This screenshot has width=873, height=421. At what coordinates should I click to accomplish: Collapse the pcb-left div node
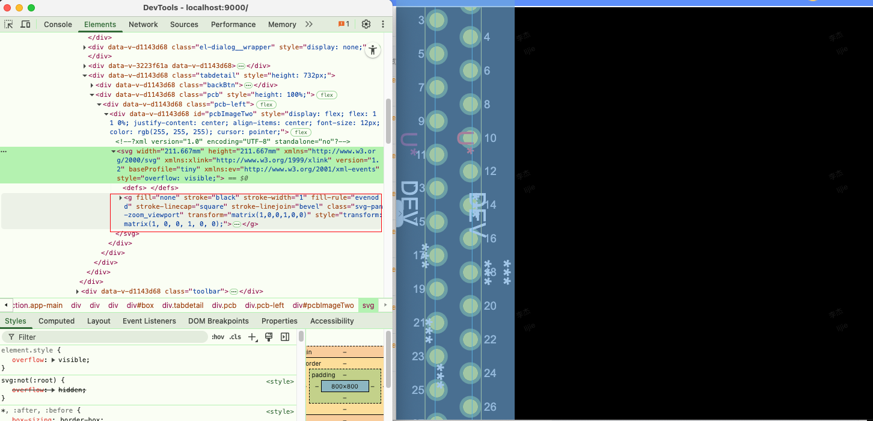pyautogui.click(x=99, y=105)
